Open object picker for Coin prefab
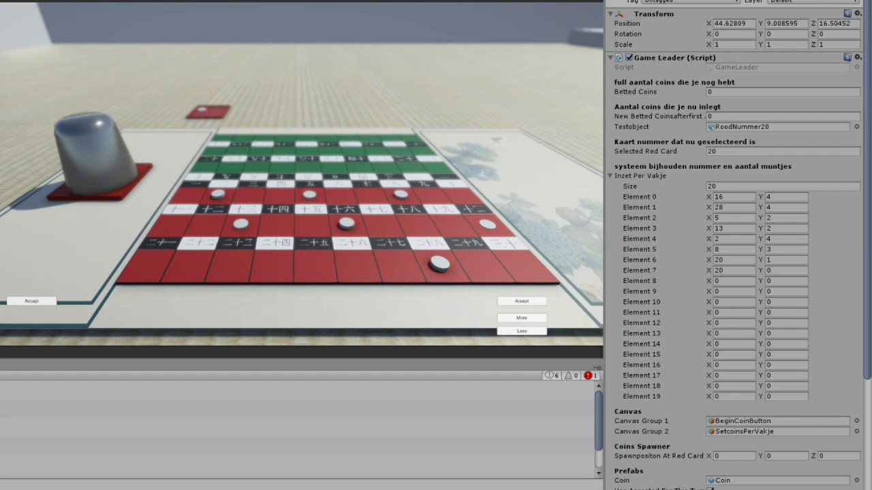Screen dimensions: 872x490 click(x=857, y=480)
